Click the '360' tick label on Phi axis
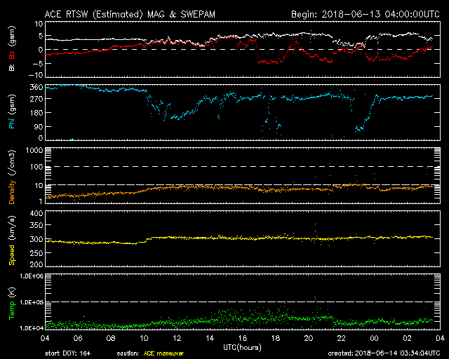 click(36, 88)
